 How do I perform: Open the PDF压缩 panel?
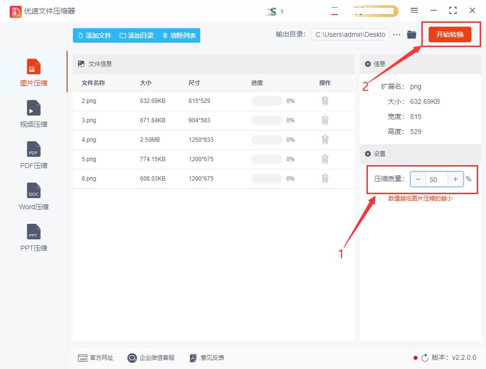pos(33,155)
